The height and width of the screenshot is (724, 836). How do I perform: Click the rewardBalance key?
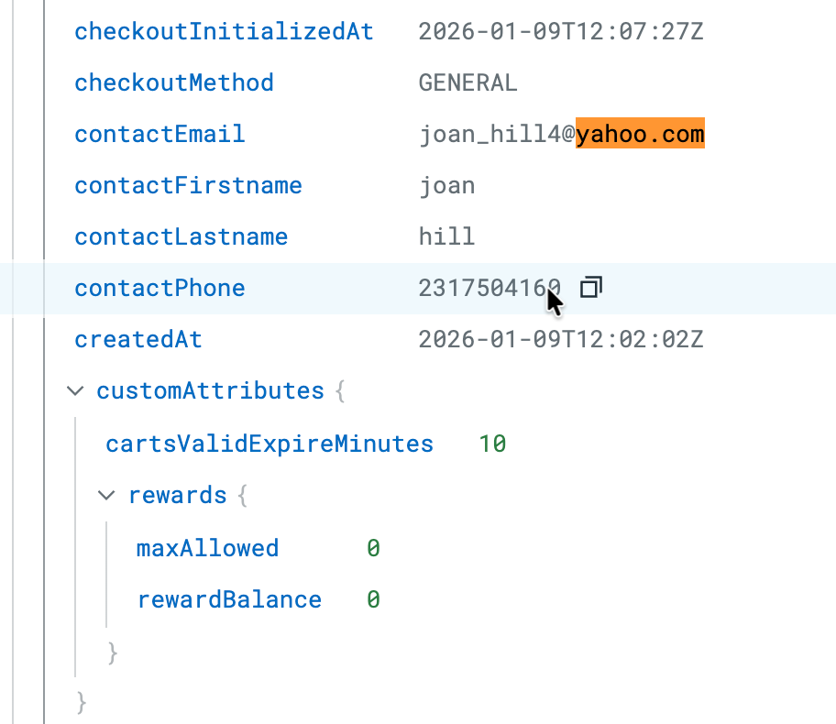tap(229, 599)
